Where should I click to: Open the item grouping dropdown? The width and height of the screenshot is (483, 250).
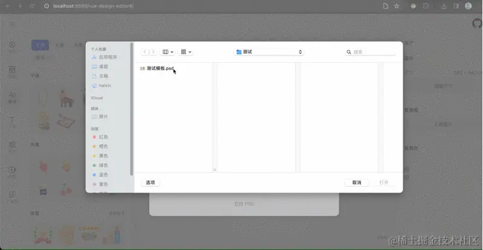pos(186,52)
